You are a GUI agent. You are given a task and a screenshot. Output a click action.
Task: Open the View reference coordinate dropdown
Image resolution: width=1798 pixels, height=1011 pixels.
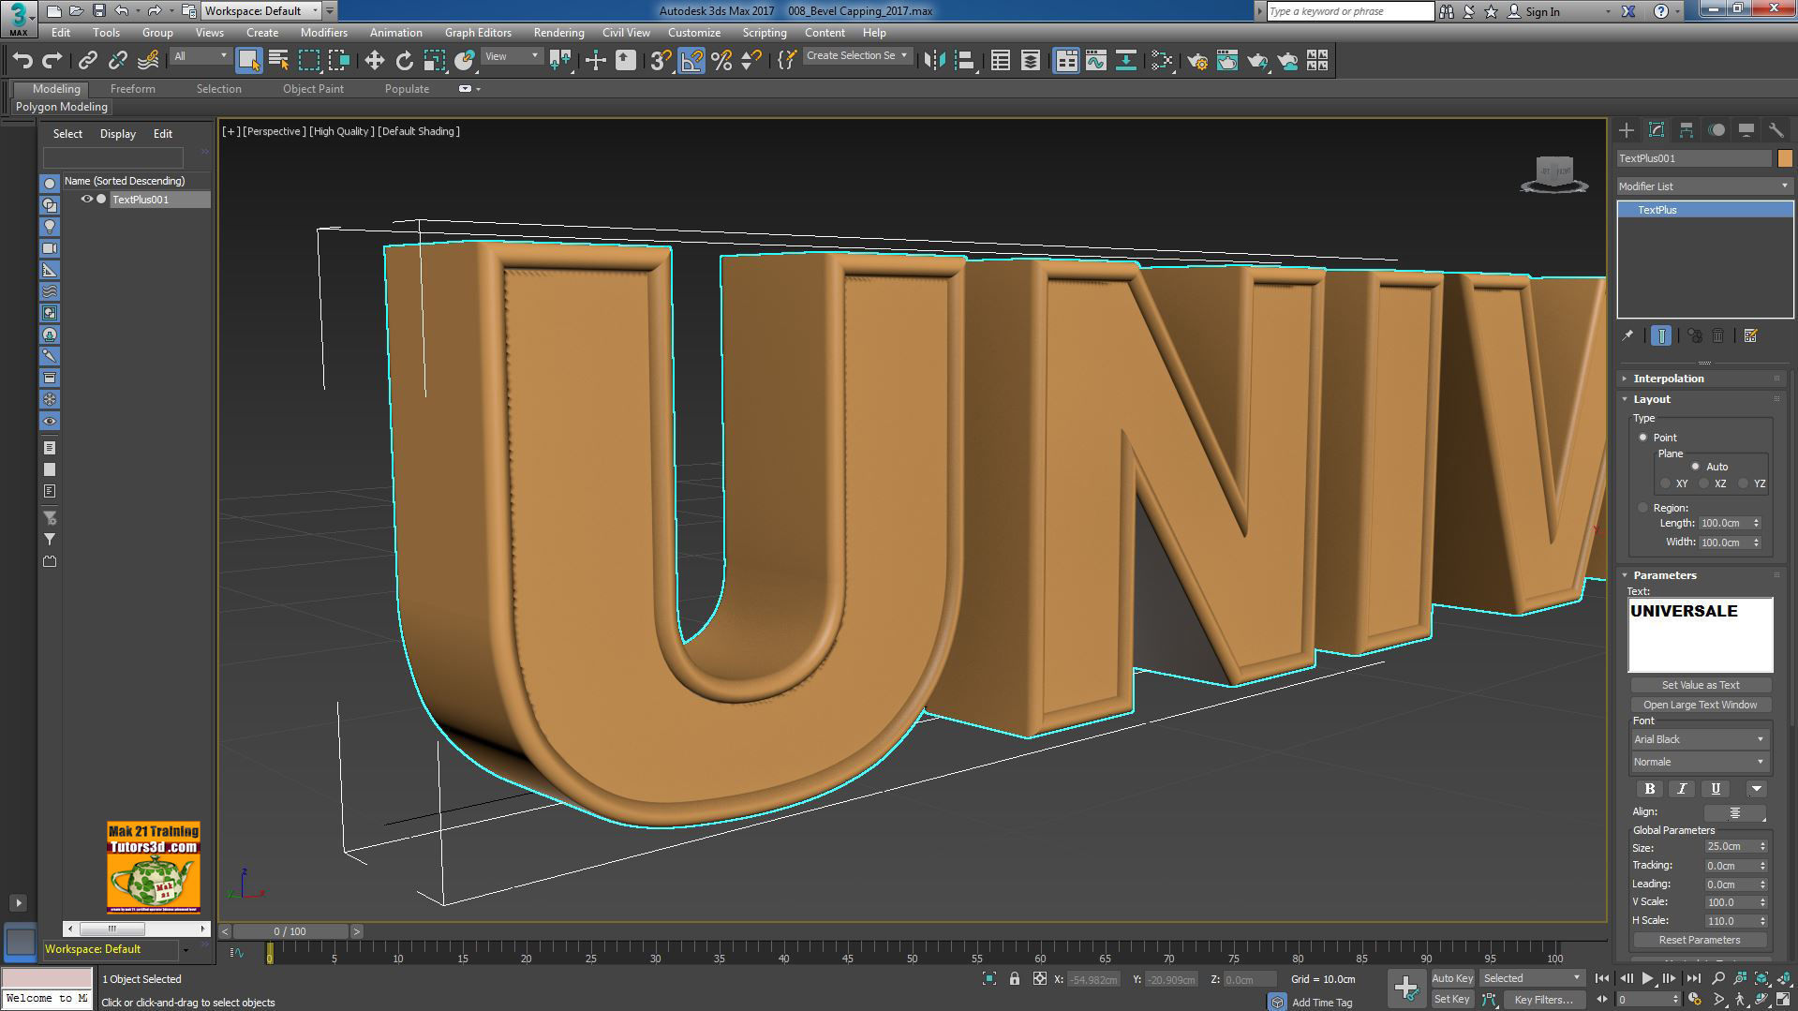pyautogui.click(x=512, y=56)
